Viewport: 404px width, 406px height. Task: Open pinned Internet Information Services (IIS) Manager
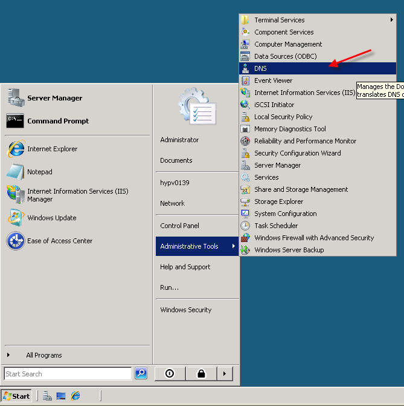tap(16, 194)
